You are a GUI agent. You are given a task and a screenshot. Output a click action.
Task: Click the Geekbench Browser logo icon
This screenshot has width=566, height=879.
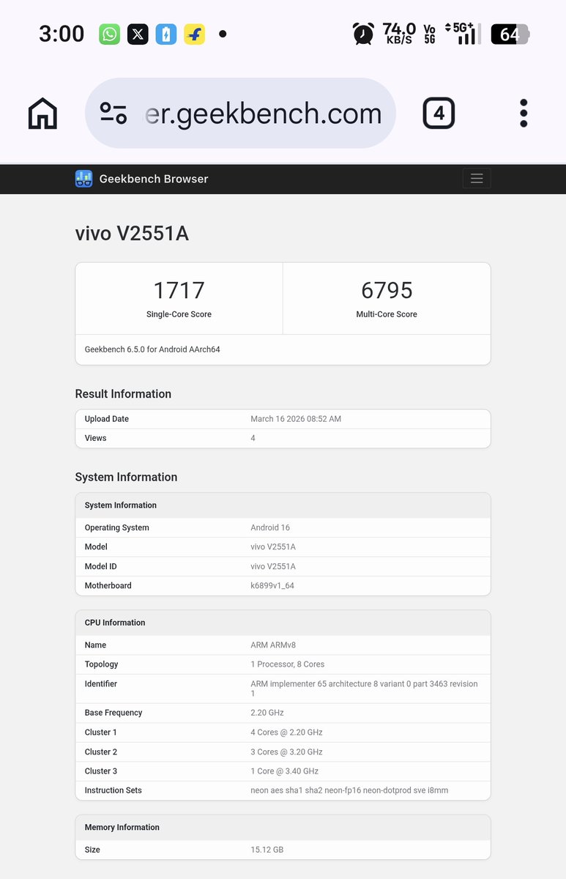click(84, 179)
